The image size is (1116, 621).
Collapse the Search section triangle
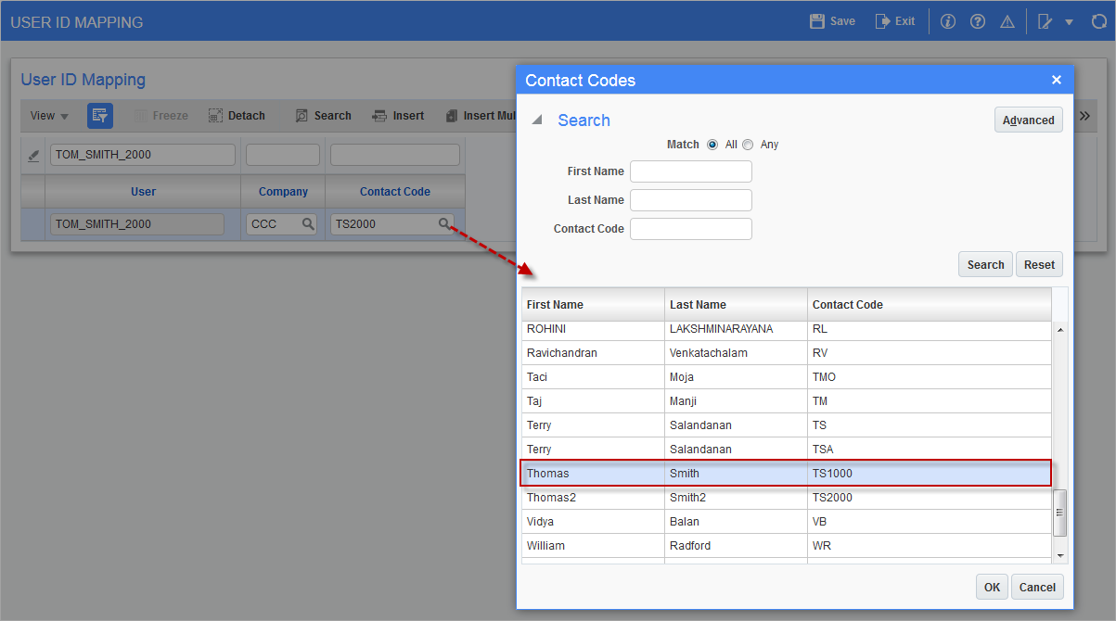point(535,120)
